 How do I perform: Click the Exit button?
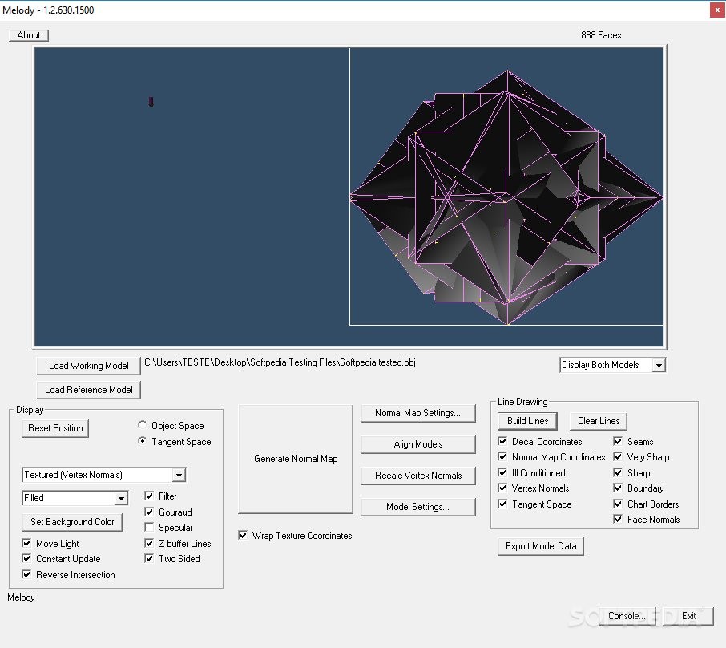coord(688,616)
